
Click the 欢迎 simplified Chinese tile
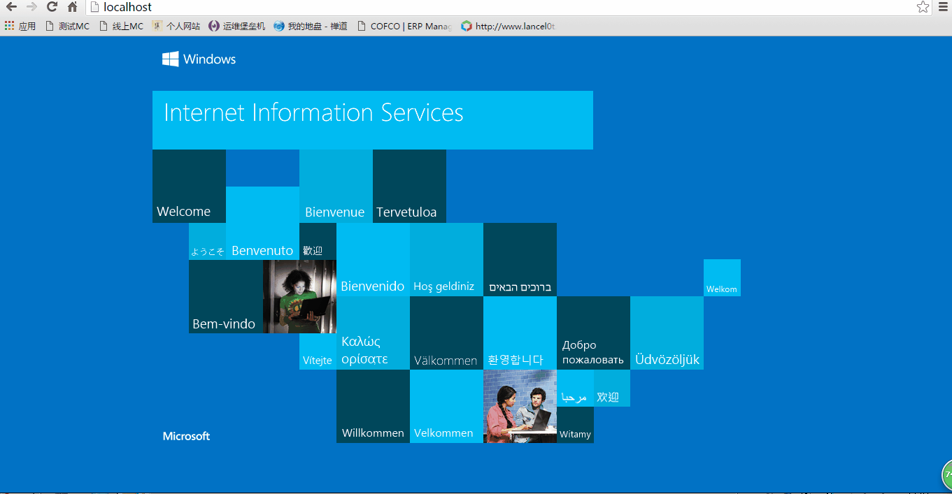tap(612, 388)
